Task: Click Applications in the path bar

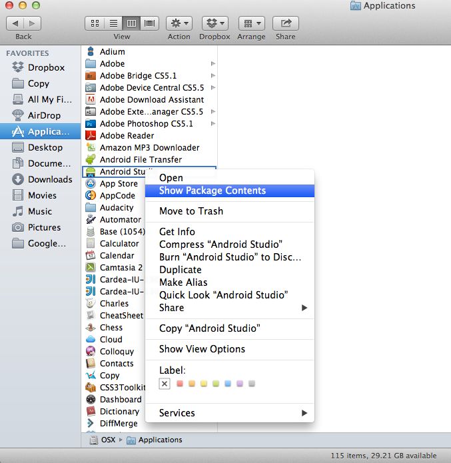Action: pyautogui.click(x=154, y=440)
